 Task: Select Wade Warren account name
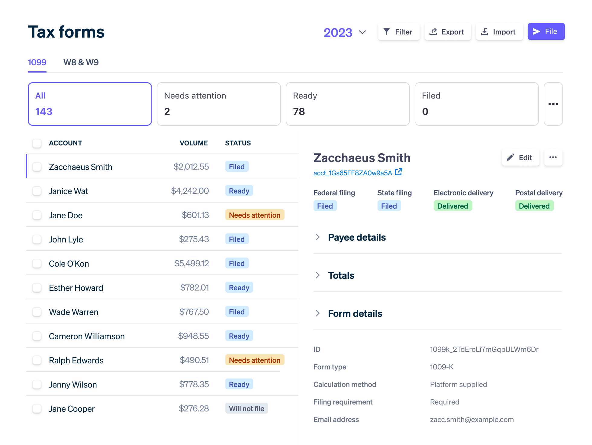click(x=73, y=312)
